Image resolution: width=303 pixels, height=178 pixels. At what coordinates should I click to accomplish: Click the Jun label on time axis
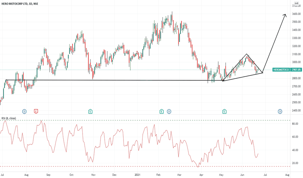(x=242, y=175)
